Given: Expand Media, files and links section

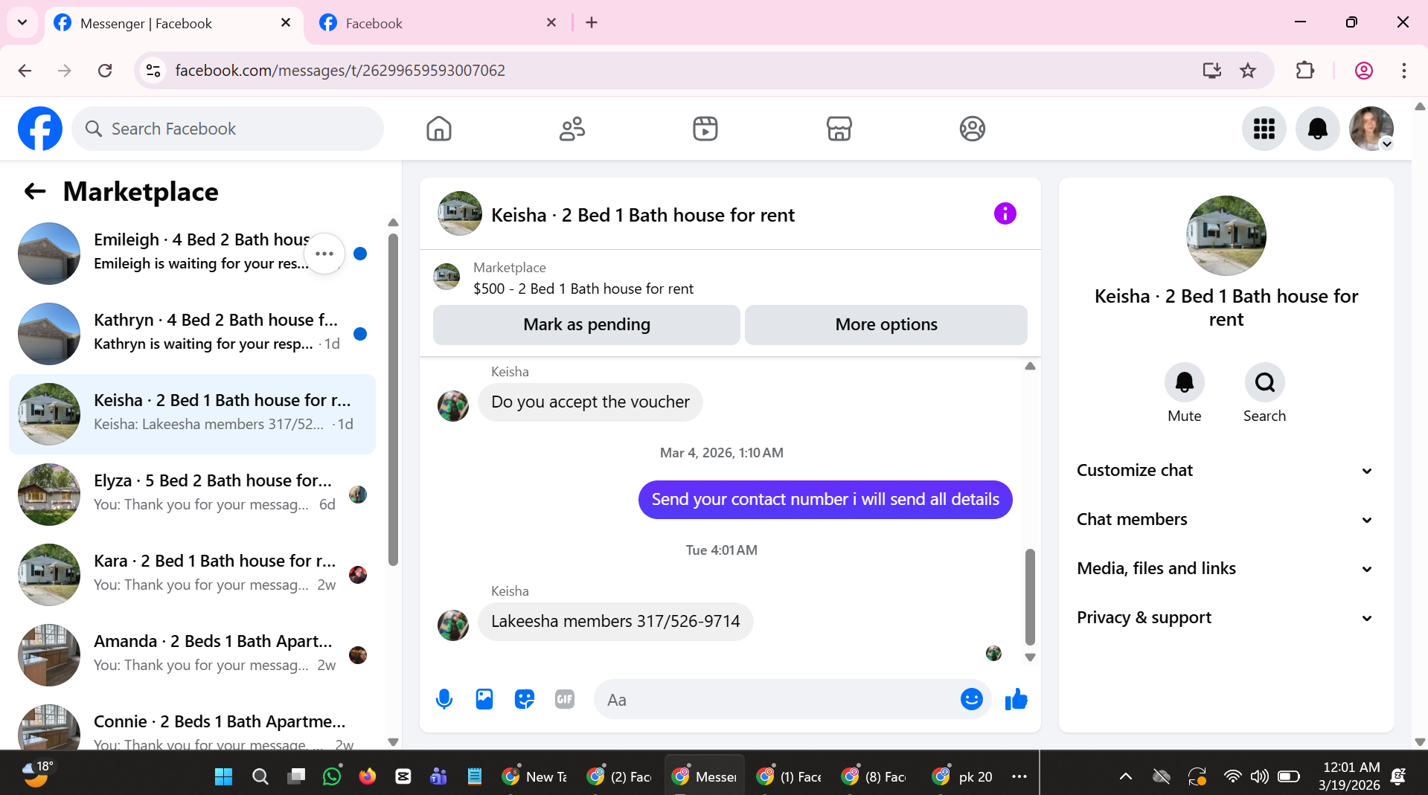Looking at the screenshot, I should pos(1224,568).
